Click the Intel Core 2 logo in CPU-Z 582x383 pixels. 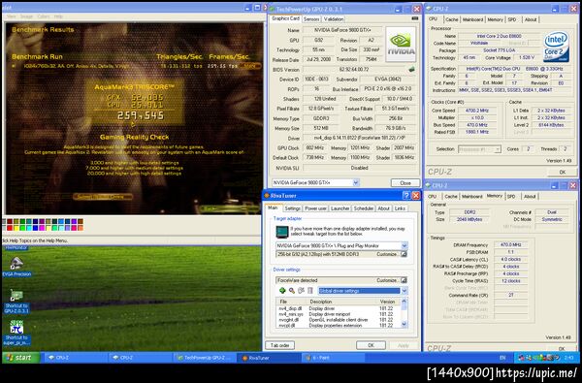point(556,47)
